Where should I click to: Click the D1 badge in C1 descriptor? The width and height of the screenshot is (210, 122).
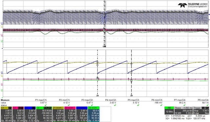pos(10,108)
